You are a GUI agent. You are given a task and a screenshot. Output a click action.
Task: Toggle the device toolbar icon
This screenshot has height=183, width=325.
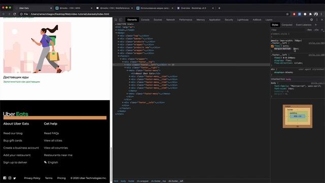click(120, 20)
